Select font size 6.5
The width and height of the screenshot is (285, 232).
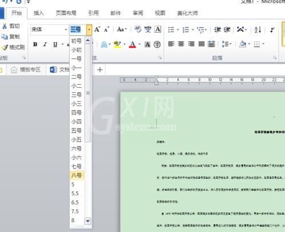pyautogui.click(x=77, y=202)
